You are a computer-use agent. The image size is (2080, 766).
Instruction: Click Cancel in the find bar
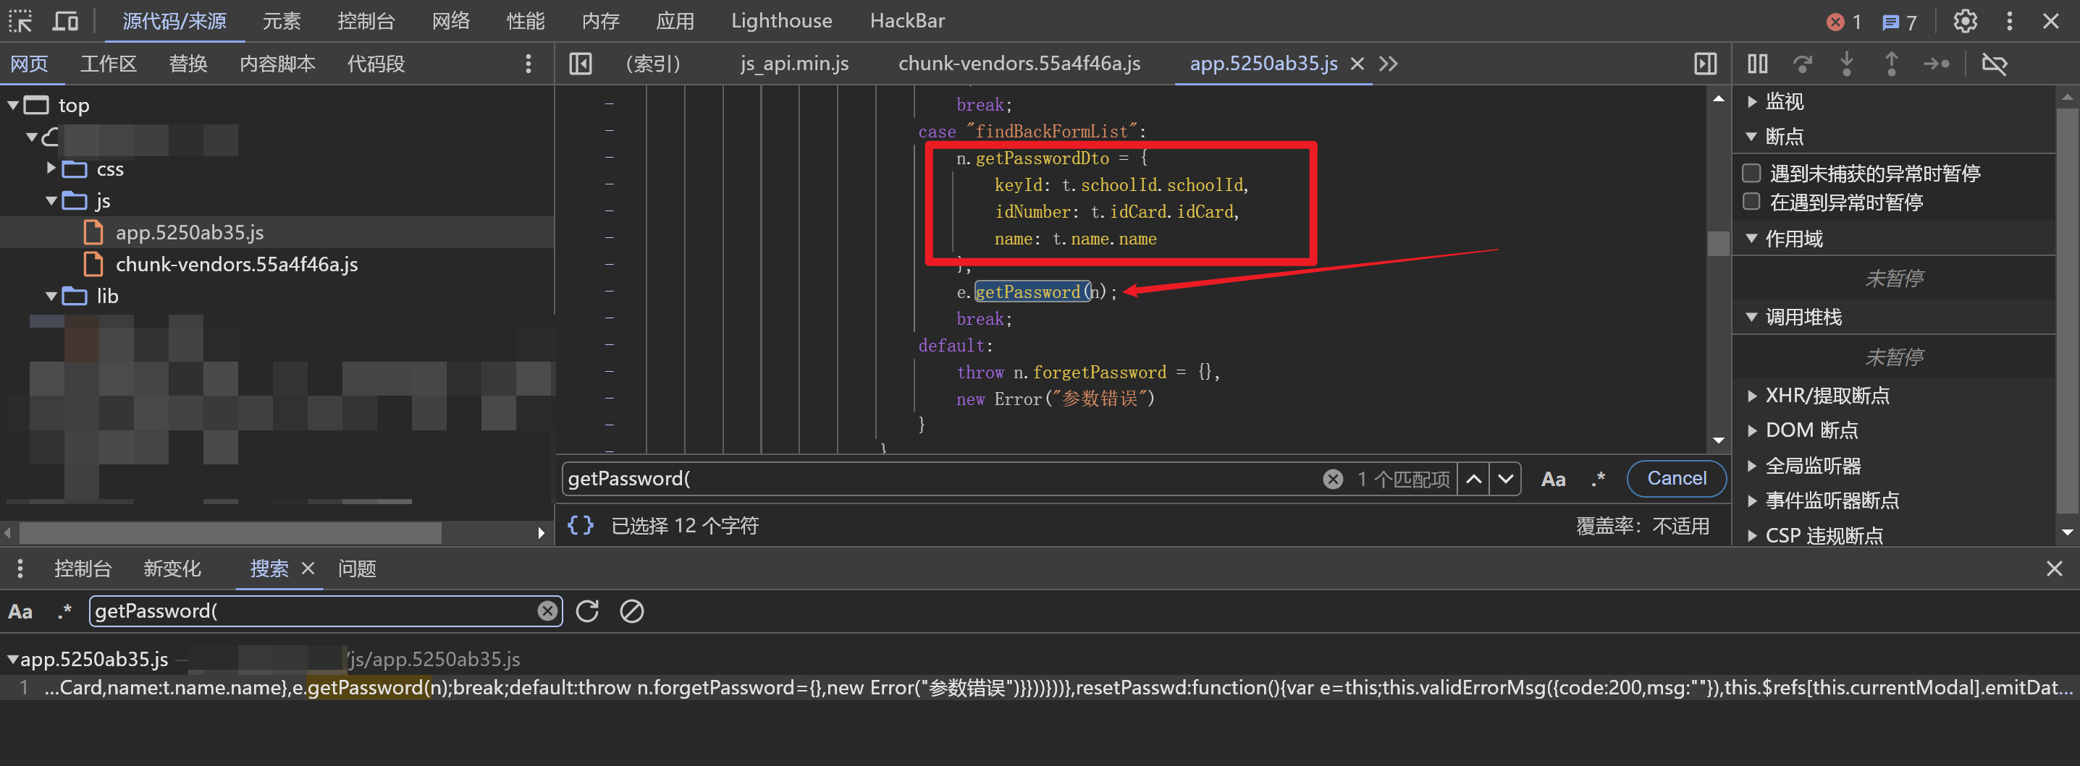pos(1676,478)
